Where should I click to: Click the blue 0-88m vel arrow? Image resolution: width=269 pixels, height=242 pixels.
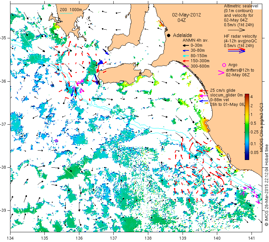204,101
